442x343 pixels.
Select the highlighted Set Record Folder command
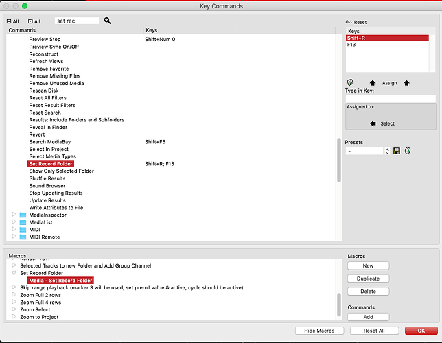[x=51, y=164]
